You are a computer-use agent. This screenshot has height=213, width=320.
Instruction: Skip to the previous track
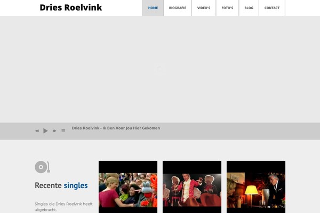[x=37, y=131]
